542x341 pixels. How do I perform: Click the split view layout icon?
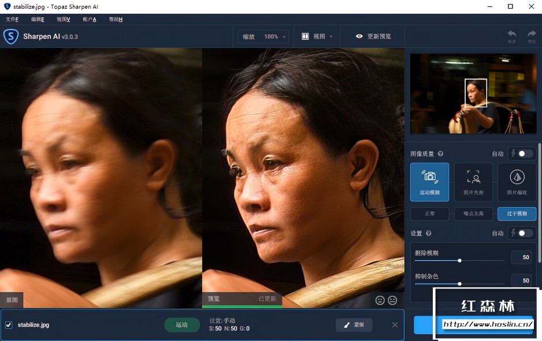pyautogui.click(x=305, y=36)
